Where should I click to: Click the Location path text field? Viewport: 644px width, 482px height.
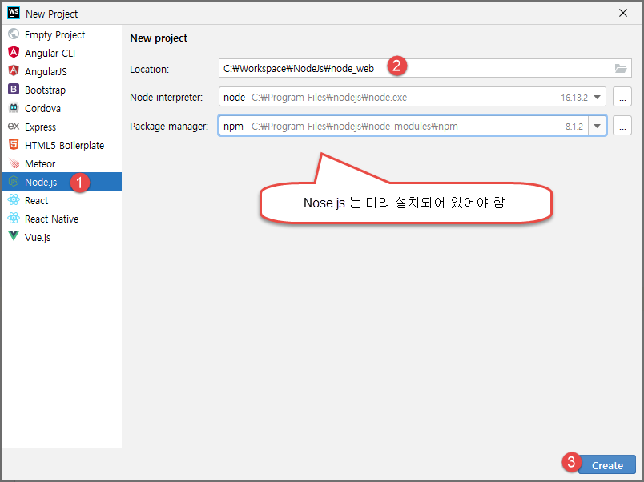pyautogui.click(x=425, y=68)
